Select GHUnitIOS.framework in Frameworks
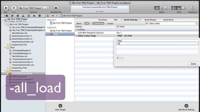200x112 pixels. coord(23,74)
